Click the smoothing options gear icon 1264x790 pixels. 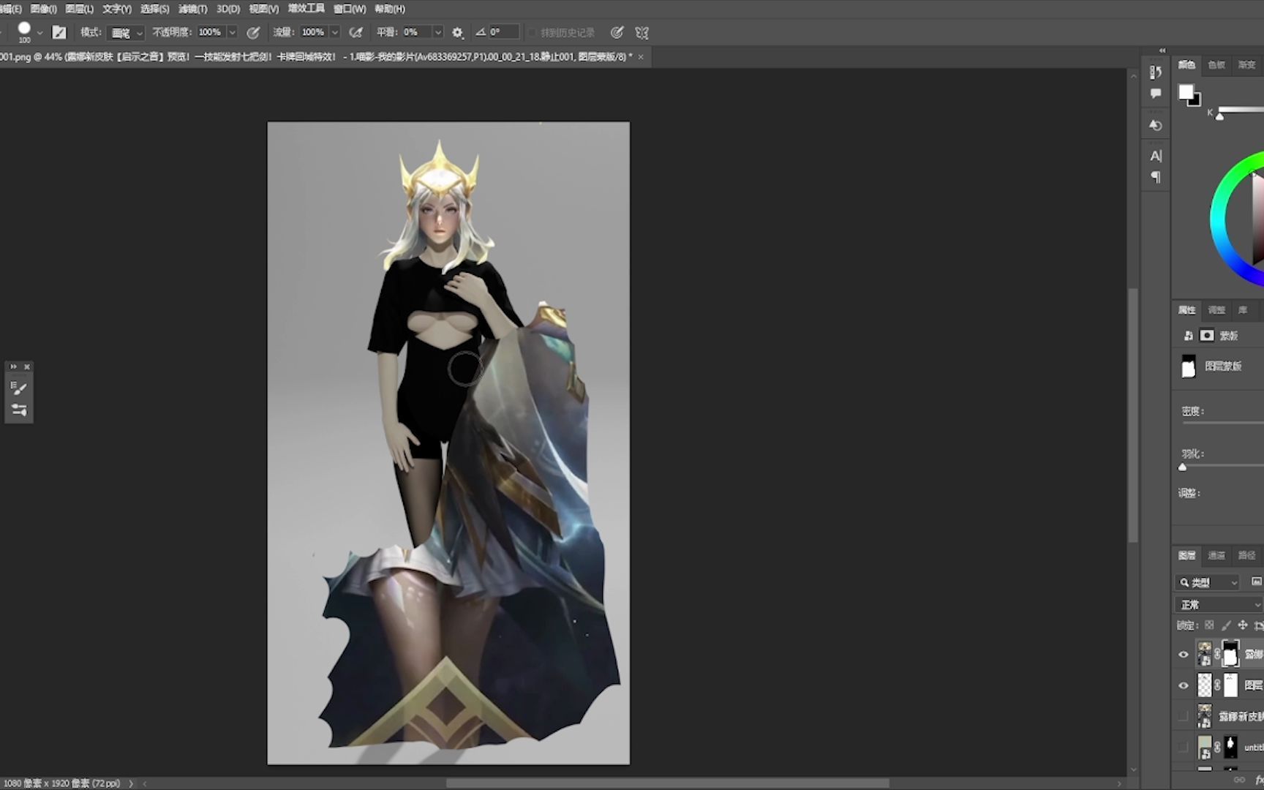click(458, 32)
